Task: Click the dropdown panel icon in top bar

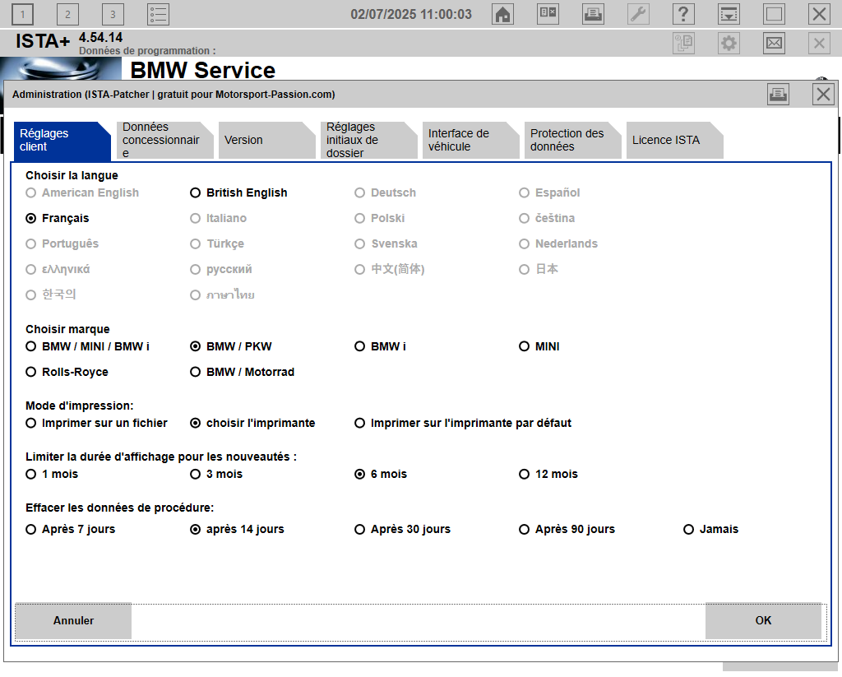Action: [x=729, y=14]
